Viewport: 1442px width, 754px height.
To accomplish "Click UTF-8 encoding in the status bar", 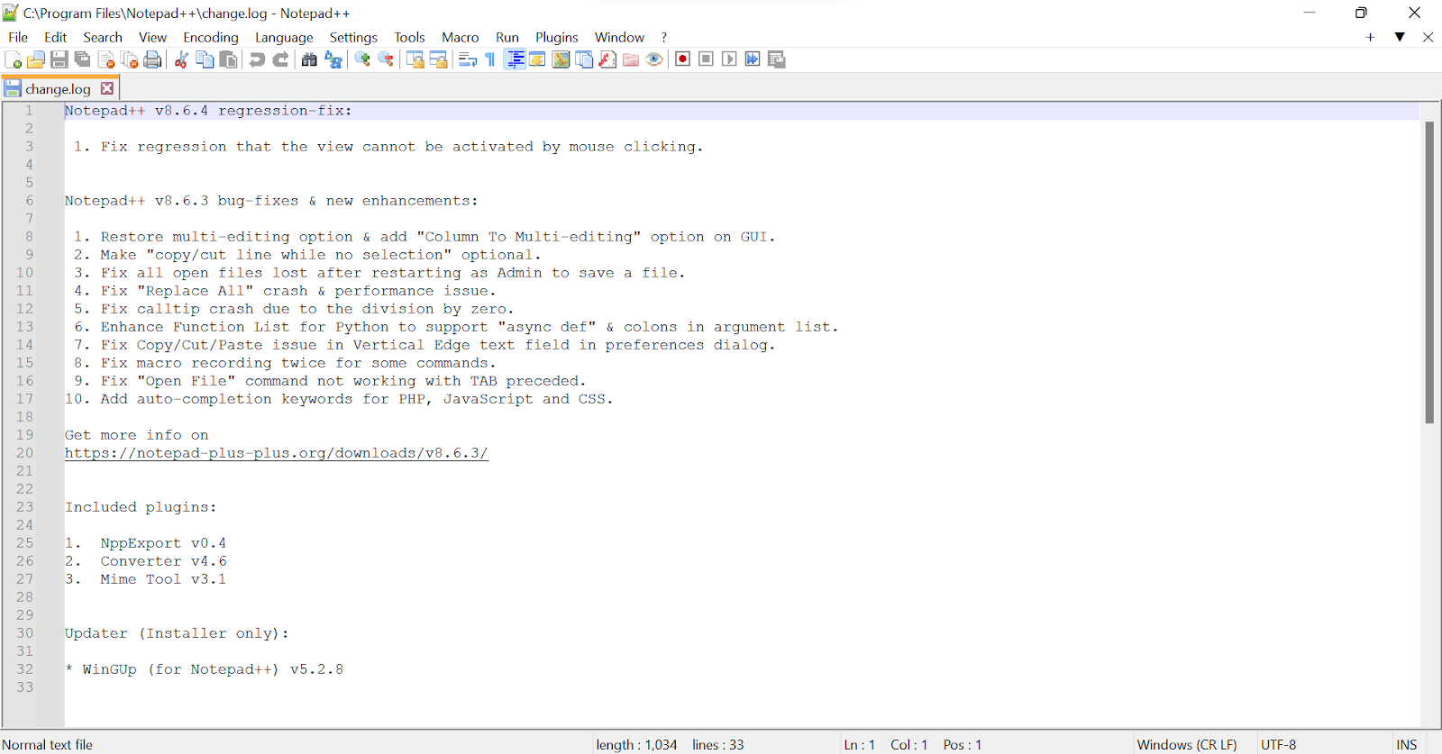I will [x=1278, y=745].
